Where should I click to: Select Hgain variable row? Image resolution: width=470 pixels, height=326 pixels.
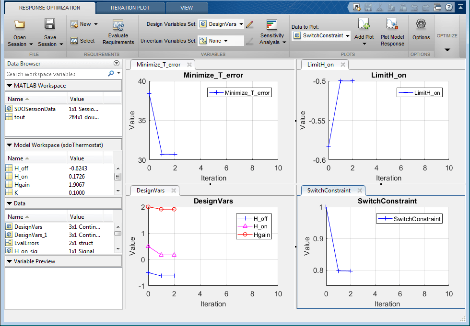pos(59,184)
